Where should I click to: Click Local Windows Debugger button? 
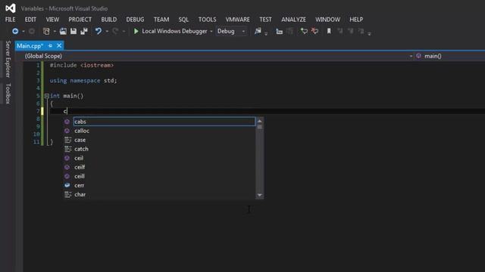[174, 31]
